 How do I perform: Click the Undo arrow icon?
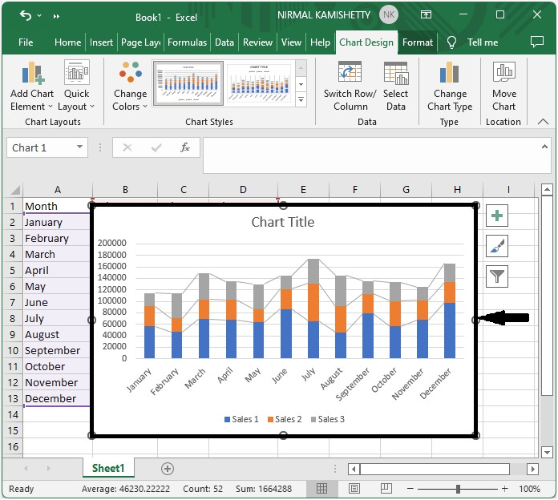(26, 15)
